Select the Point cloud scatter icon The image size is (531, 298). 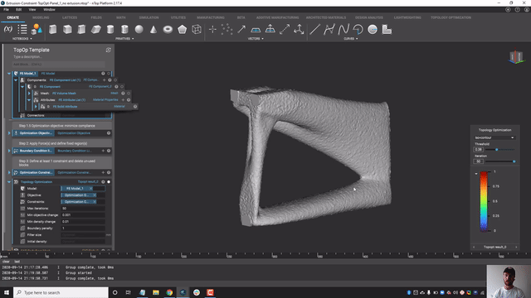click(x=227, y=30)
